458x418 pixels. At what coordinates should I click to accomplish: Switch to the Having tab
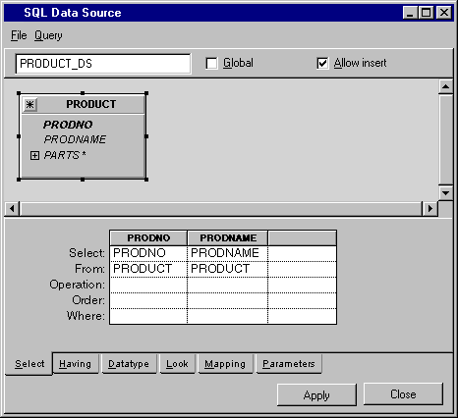tap(75, 363)
